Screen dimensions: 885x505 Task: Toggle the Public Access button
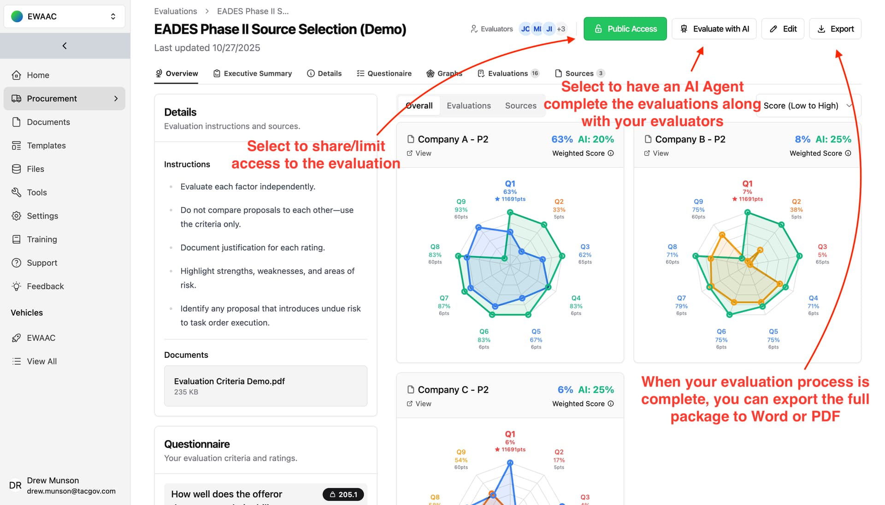pos(625,29)
